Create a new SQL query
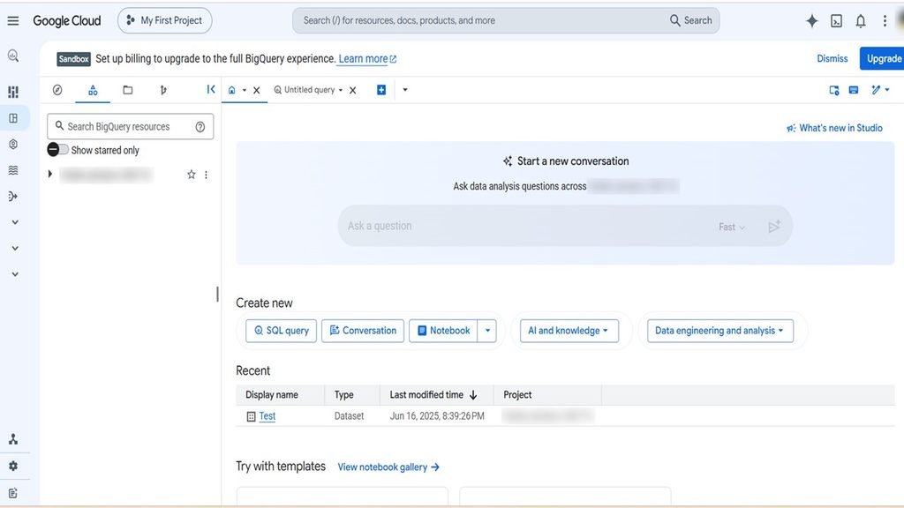This screenshot has width=904, height=508. coord(282,331)
